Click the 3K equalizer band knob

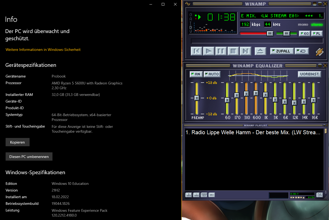275,100
